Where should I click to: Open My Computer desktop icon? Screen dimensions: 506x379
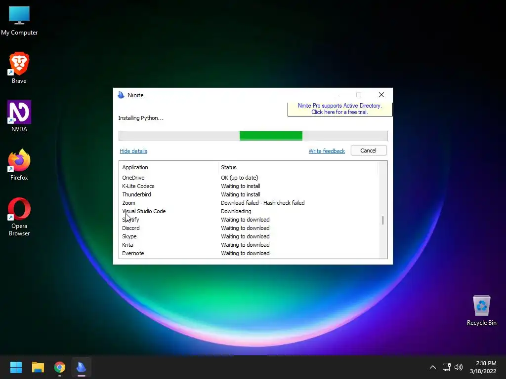point(19,21)
